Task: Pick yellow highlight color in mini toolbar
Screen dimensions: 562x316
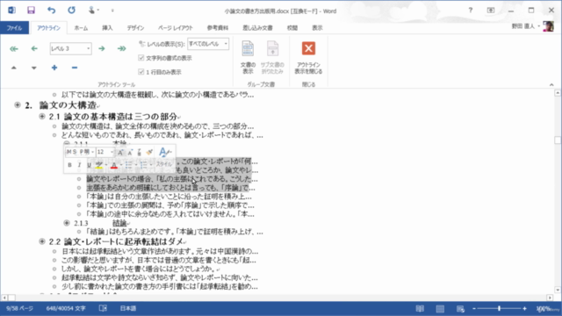Action: pos(99,165)
